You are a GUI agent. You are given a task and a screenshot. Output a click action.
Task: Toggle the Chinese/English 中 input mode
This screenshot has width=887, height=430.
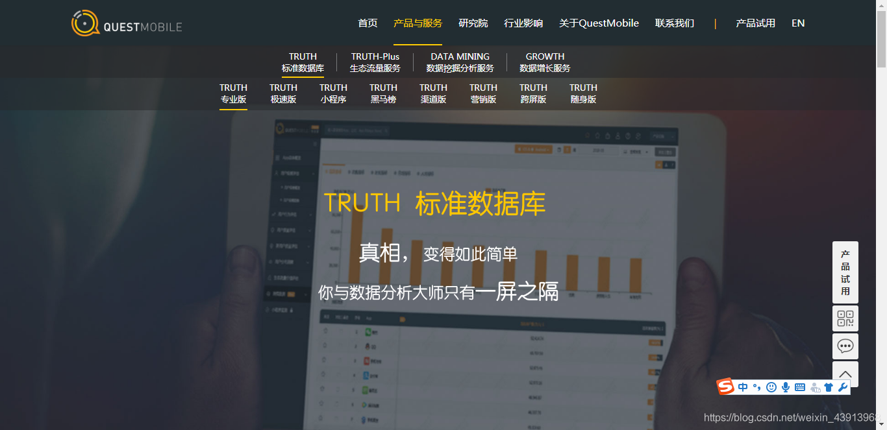click(x=743, y=387)
